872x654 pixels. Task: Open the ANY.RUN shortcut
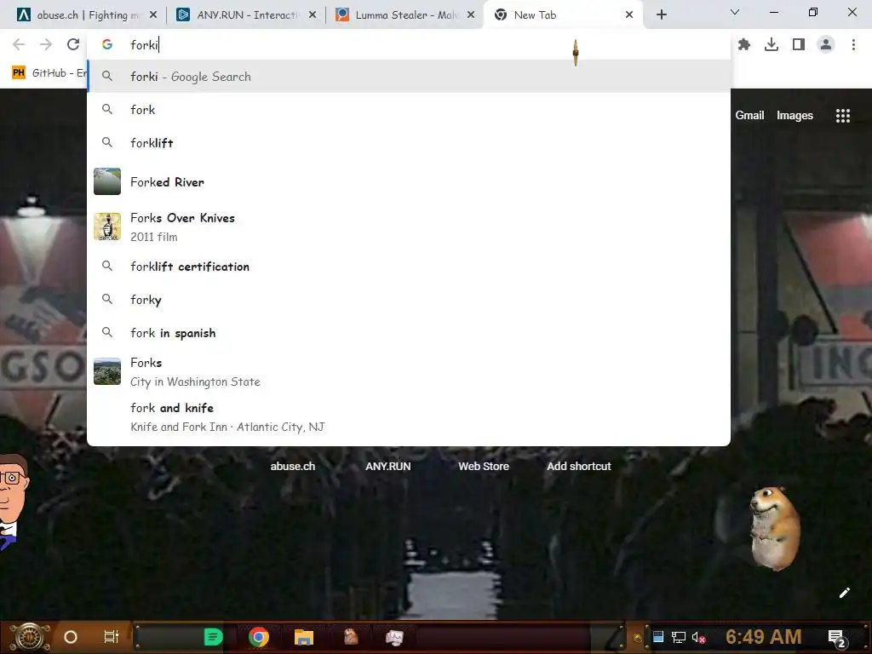coord(387,466)
